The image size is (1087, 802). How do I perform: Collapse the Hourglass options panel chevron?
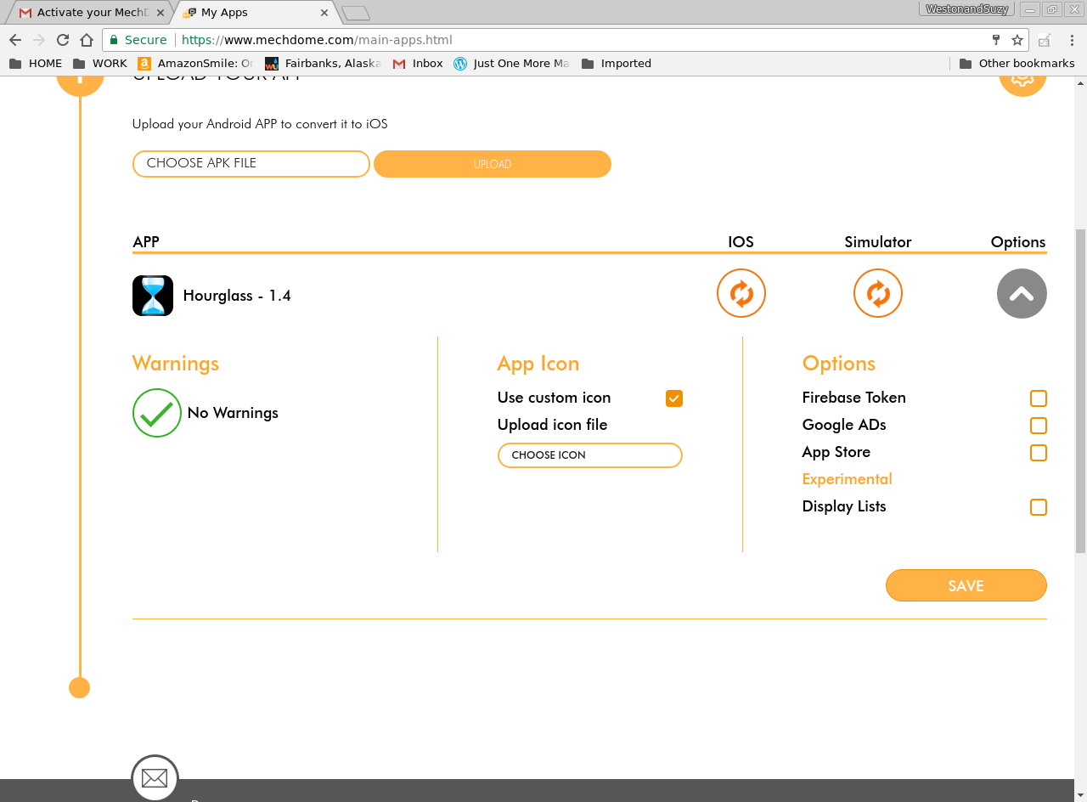click(x=1021, y=294)
